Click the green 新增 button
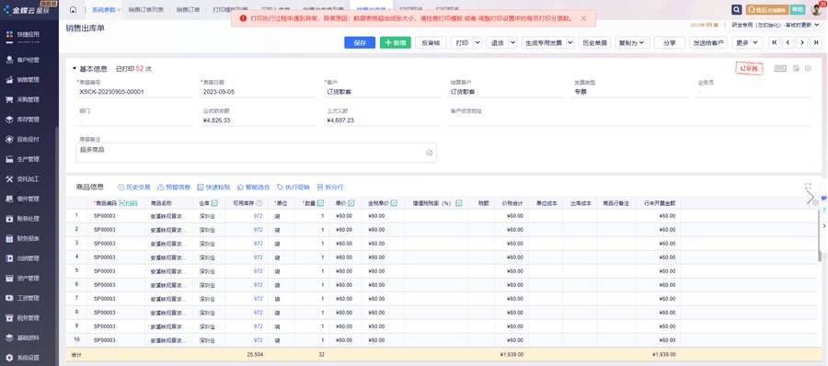Image resolution: width=828 pixels, height=366 pixels. [395, 43]
